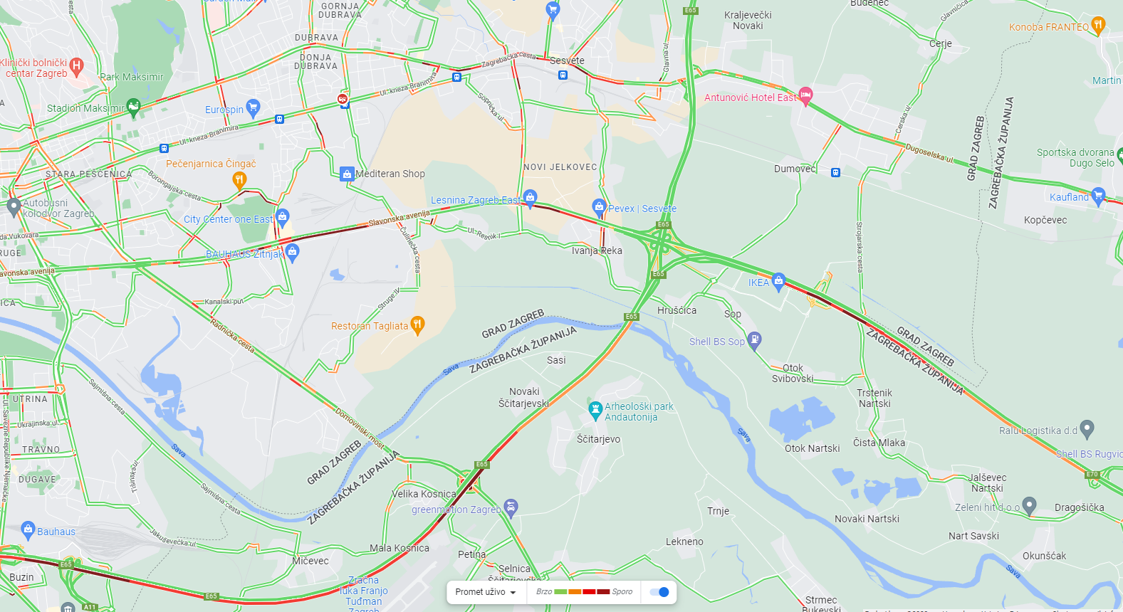
Task: Expand the Promet uživo dropdown
Action: (486, 592)
